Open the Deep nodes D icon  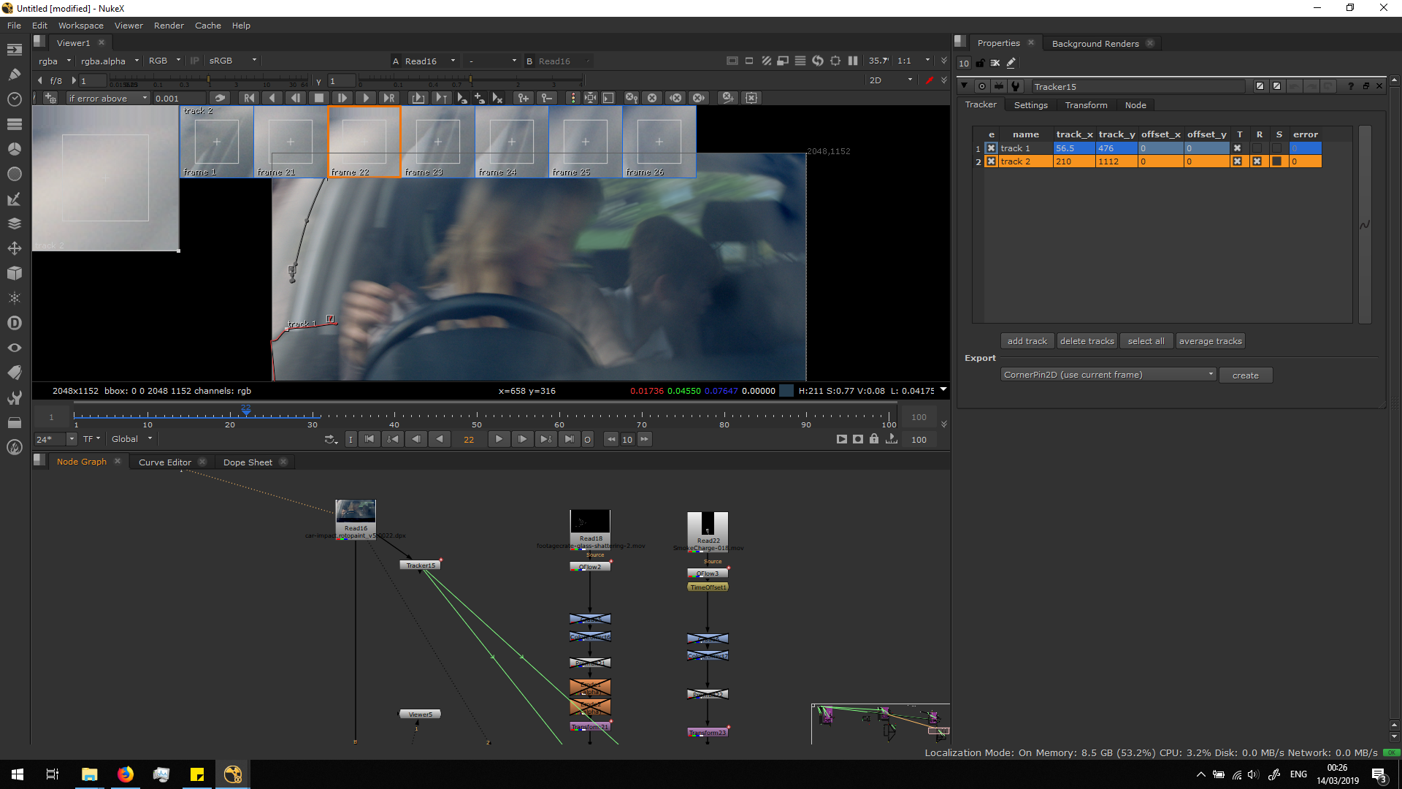click(x=14, y=323)
